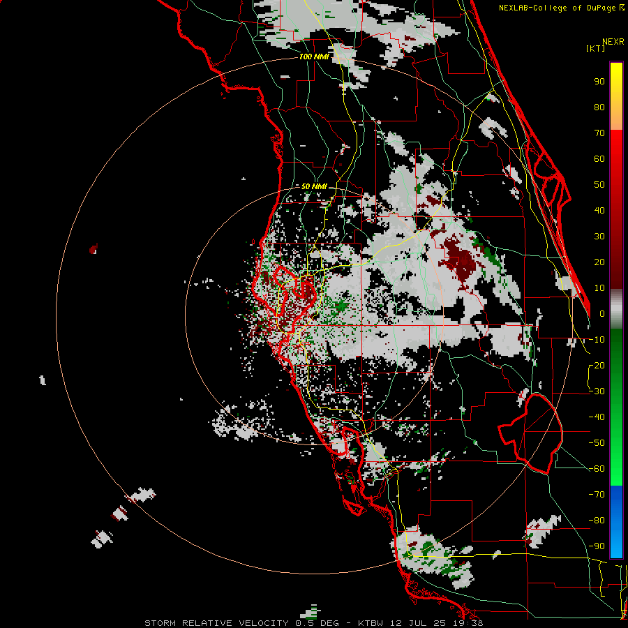
Task: Click the -20 value on the velocity scale
Action: 597,366
